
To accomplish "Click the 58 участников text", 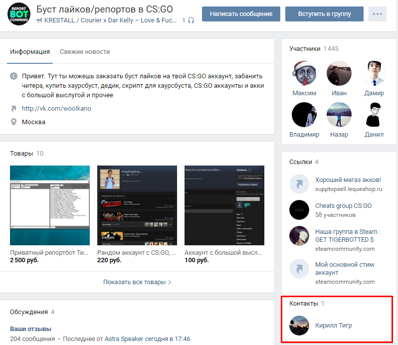I will [x=335, y=215].
